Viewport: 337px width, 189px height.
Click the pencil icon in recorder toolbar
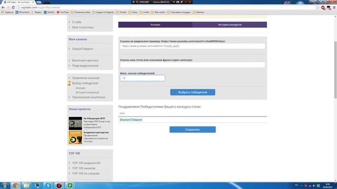[x=182, y=2]
